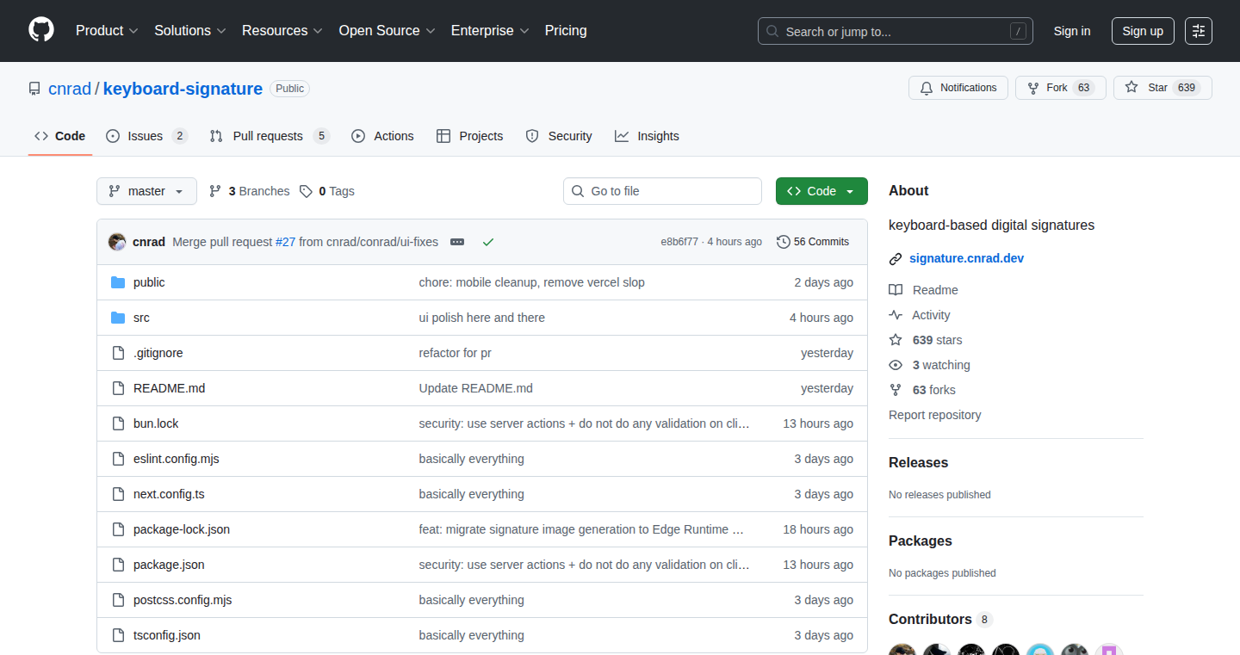Switch to the Pull requests tab
The height and width of the screenshot is (655, 1240).
[270, 136]
